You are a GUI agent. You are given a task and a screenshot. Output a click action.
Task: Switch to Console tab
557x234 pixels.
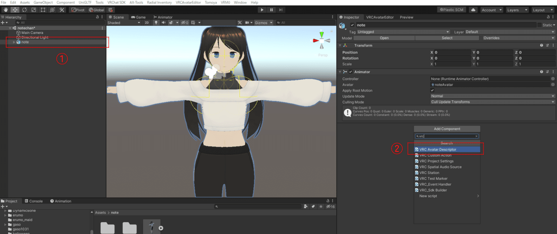click(33, 201)
